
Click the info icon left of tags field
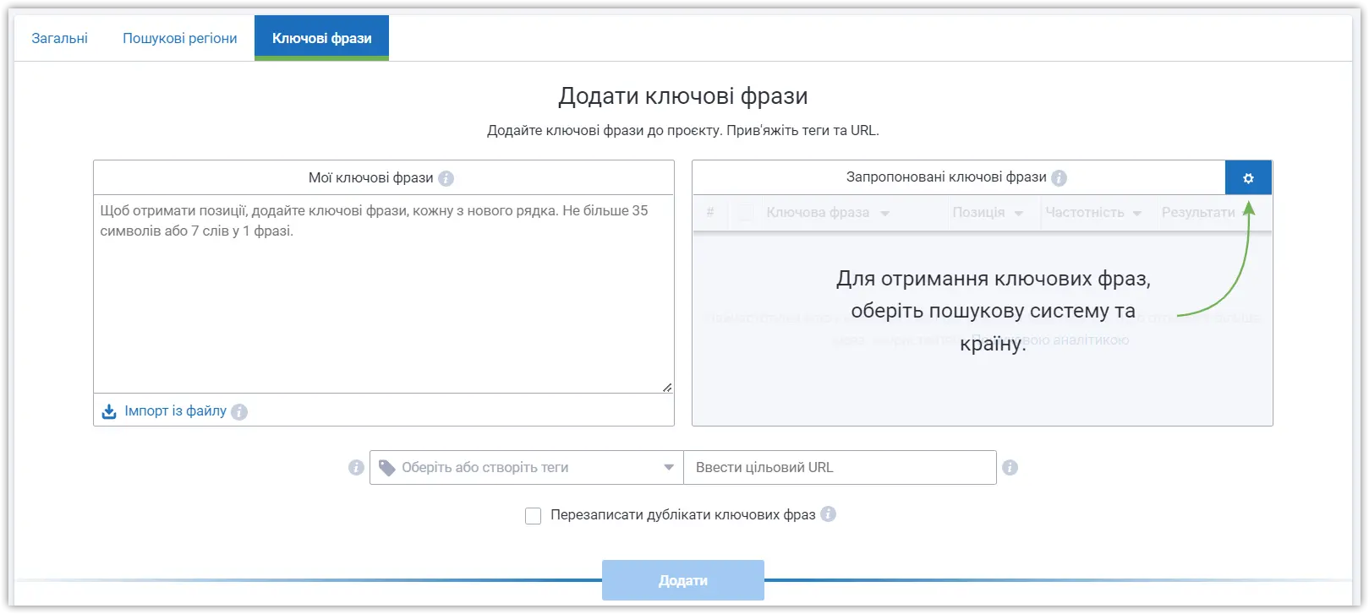point(356,467)
